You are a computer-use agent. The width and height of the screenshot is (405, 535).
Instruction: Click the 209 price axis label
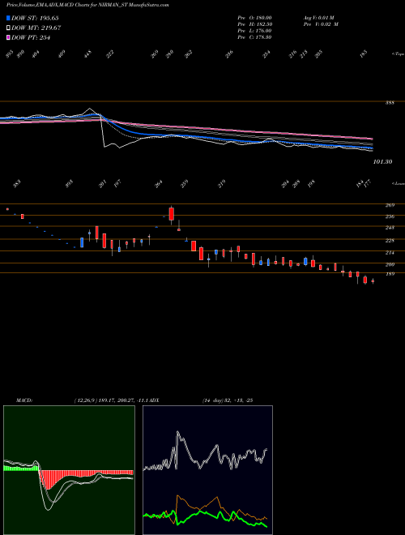[x=390, y=264]
